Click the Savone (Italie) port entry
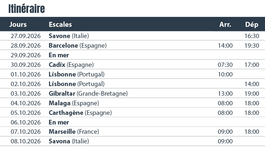265x147 pixels. point(69,36)
